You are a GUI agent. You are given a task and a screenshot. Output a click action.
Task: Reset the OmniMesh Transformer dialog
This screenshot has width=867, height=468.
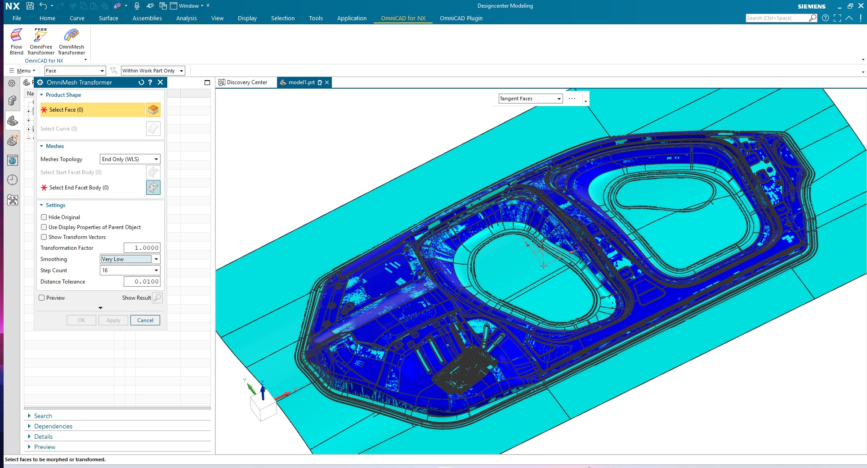pyautogui.click(x=140, y=82)
